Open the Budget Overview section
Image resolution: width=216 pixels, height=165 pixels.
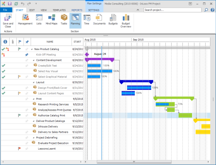pyautogui.click(x=126, y=21)
